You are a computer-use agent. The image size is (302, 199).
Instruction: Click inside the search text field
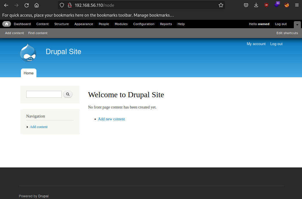coord(44,94)
